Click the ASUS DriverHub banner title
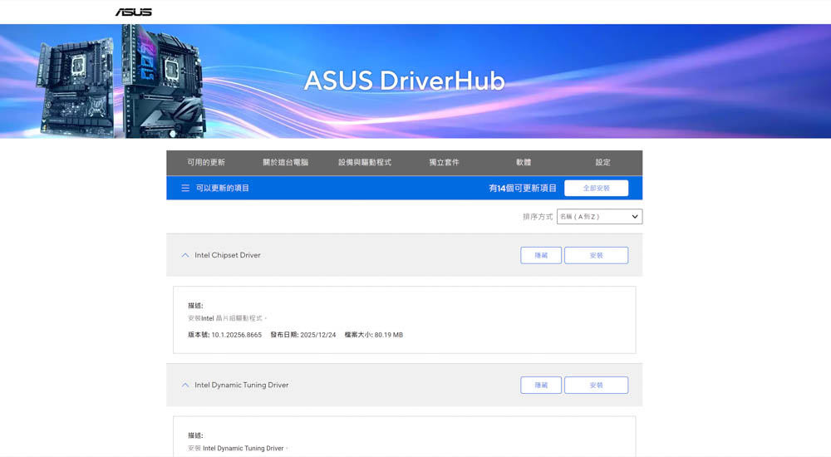831x457 pixels. click(x=404, y=81)
